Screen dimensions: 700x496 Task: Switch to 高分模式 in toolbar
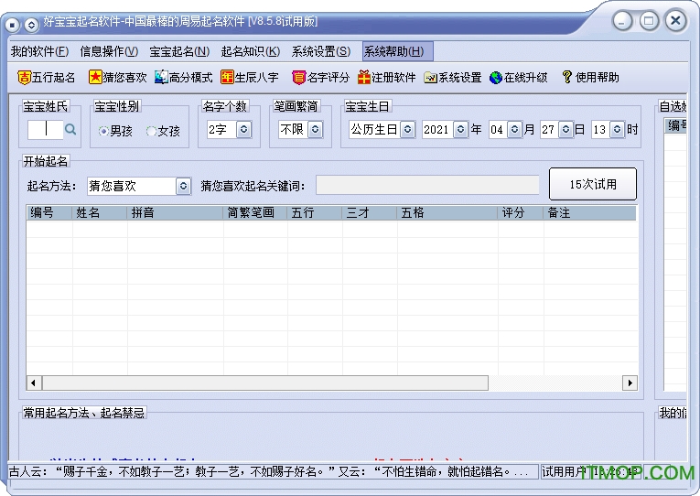coord(161,78)
